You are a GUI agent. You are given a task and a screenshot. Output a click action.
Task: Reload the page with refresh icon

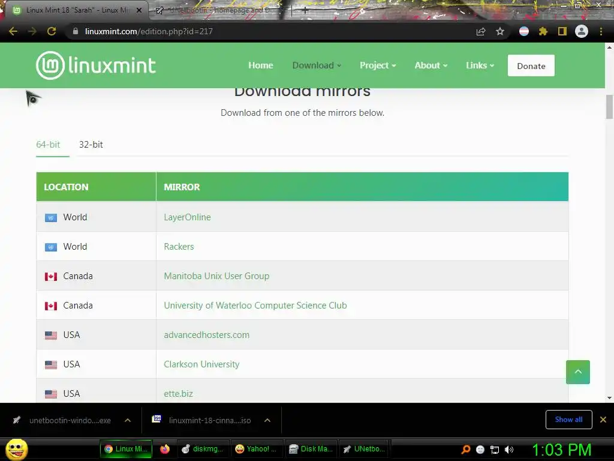click(x=52, y=31)
